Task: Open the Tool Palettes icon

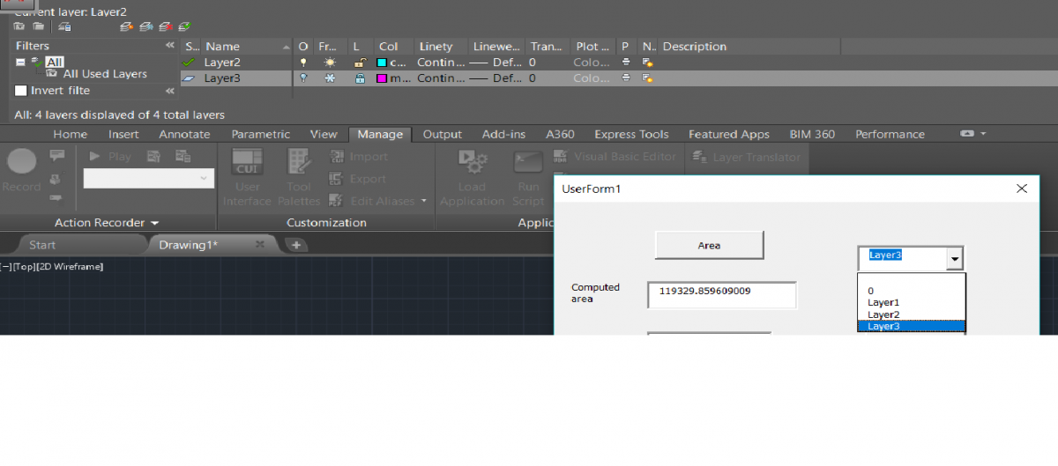Action: [298, 164]
